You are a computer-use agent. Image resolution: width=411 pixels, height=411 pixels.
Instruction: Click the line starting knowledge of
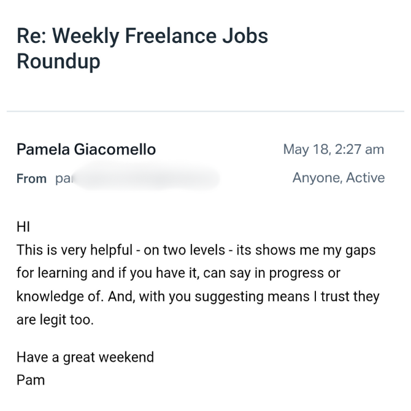[198, 296]
